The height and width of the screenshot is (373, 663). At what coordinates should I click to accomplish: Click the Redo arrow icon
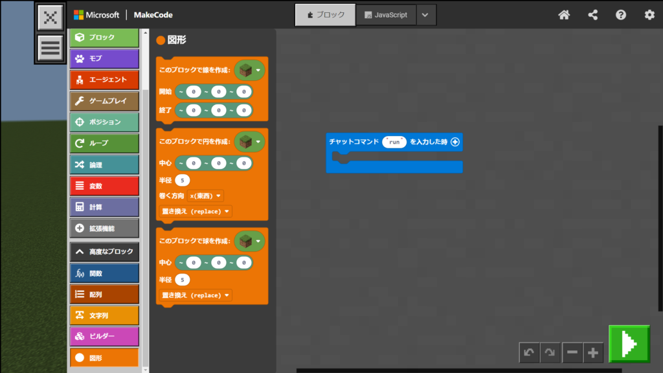pos(550,353)
